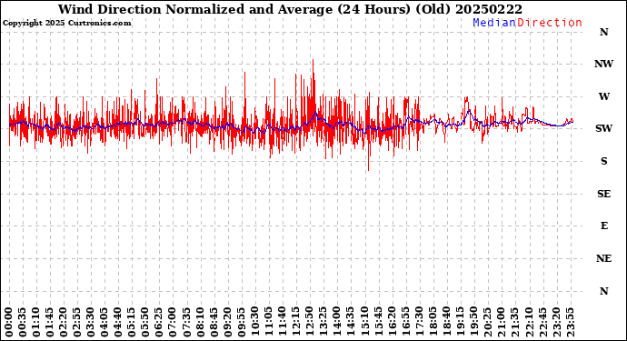Click the 11:05 time axis label
The width and height of the screenshot is (627, 341).
[x=268, y=322]
